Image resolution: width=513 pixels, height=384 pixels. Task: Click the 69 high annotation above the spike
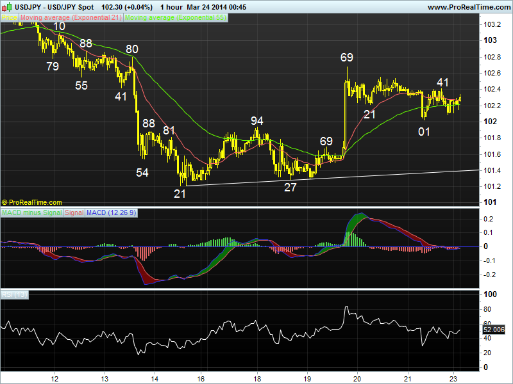point(347,58)
